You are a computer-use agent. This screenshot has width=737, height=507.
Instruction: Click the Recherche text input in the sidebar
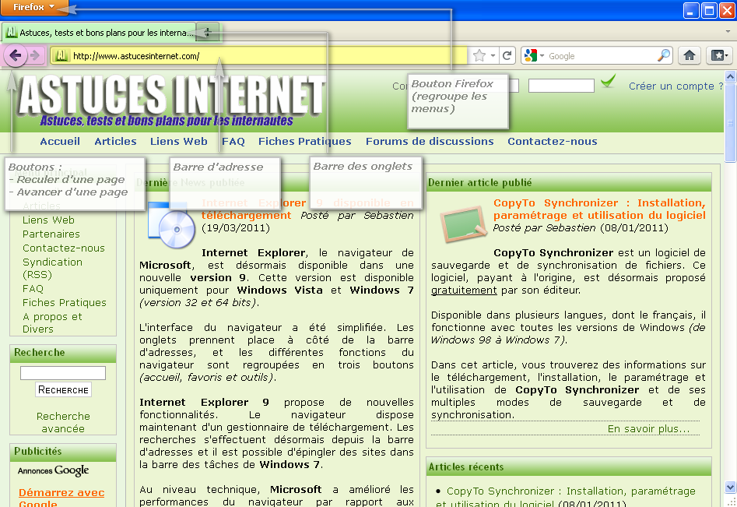point(63,373)
